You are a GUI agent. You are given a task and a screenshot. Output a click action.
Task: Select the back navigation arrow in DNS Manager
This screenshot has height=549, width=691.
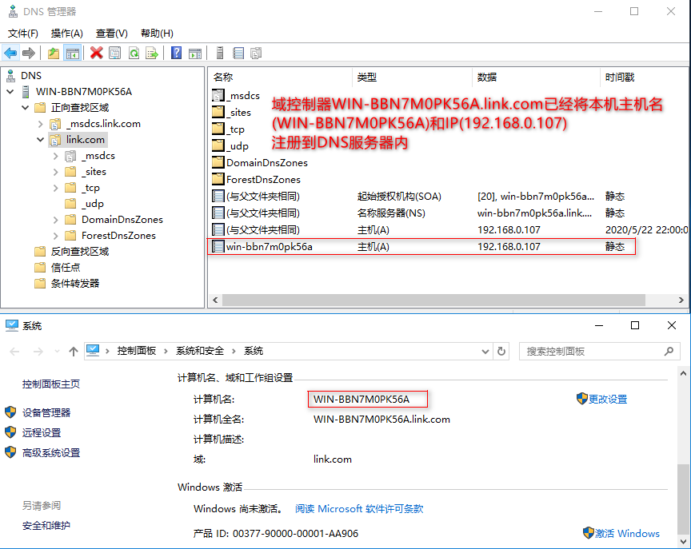[x=10, y=53]
